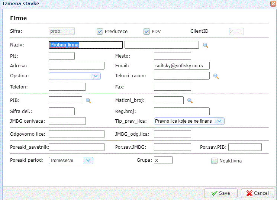Focus the Telefon input field
277x200 pixels.
[67, 87]
